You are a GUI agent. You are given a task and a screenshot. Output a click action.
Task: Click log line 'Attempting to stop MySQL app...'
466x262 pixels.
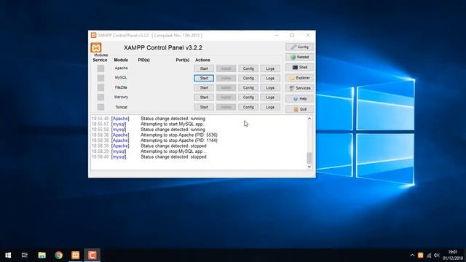click(173, 151)
